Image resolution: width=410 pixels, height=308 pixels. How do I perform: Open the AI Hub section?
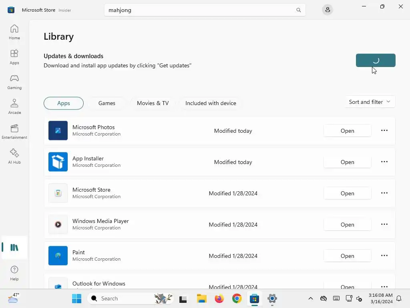click(x=14, y=156)
